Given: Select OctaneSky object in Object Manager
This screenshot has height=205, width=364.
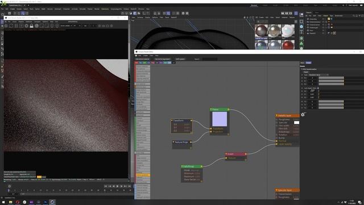Looking at the screenshot, I should [313, 19].
